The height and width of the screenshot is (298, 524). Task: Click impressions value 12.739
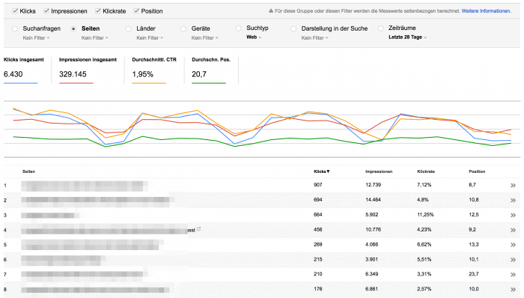tap(373, 185)
